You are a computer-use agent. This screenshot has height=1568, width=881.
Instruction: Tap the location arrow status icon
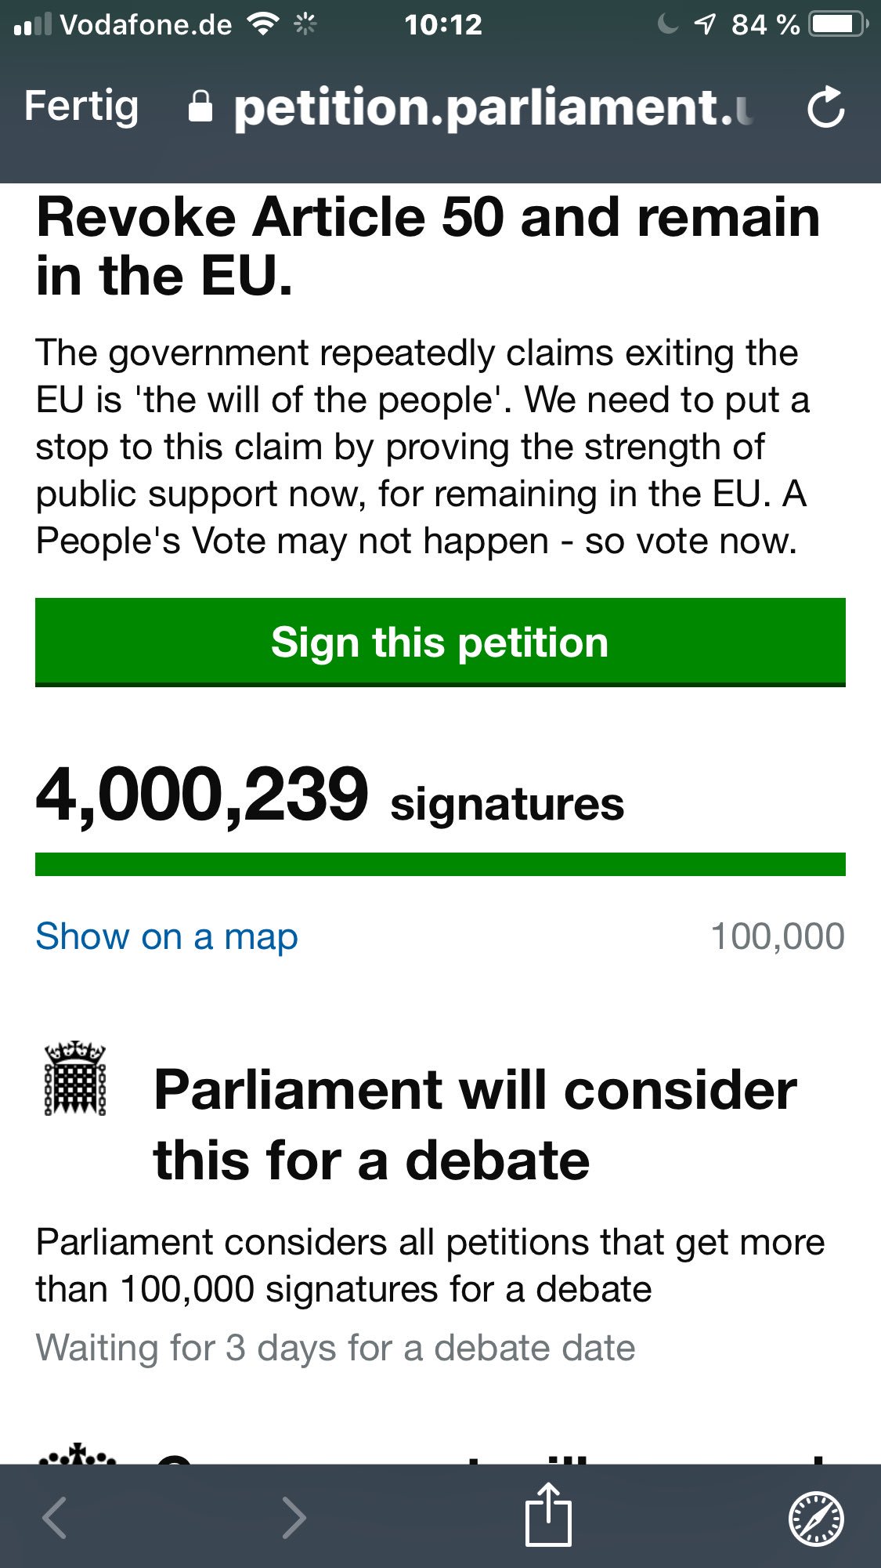pyautogui.click(x=705, y=25)
